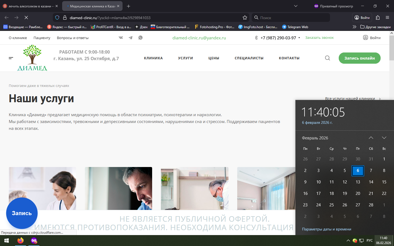Image resolution: width=394 pixels, height=246 pixels.
Task: Click the site search magnifier icon
Action: pyautogui.click(x=327, y=58)
